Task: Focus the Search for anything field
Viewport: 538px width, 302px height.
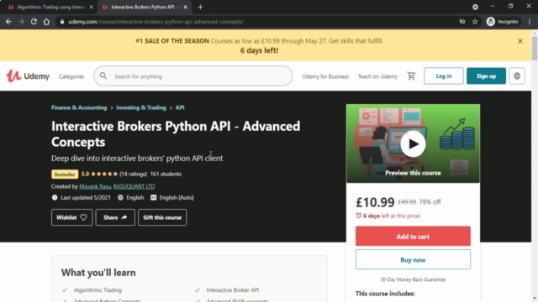Action: (x=193, y=76)
